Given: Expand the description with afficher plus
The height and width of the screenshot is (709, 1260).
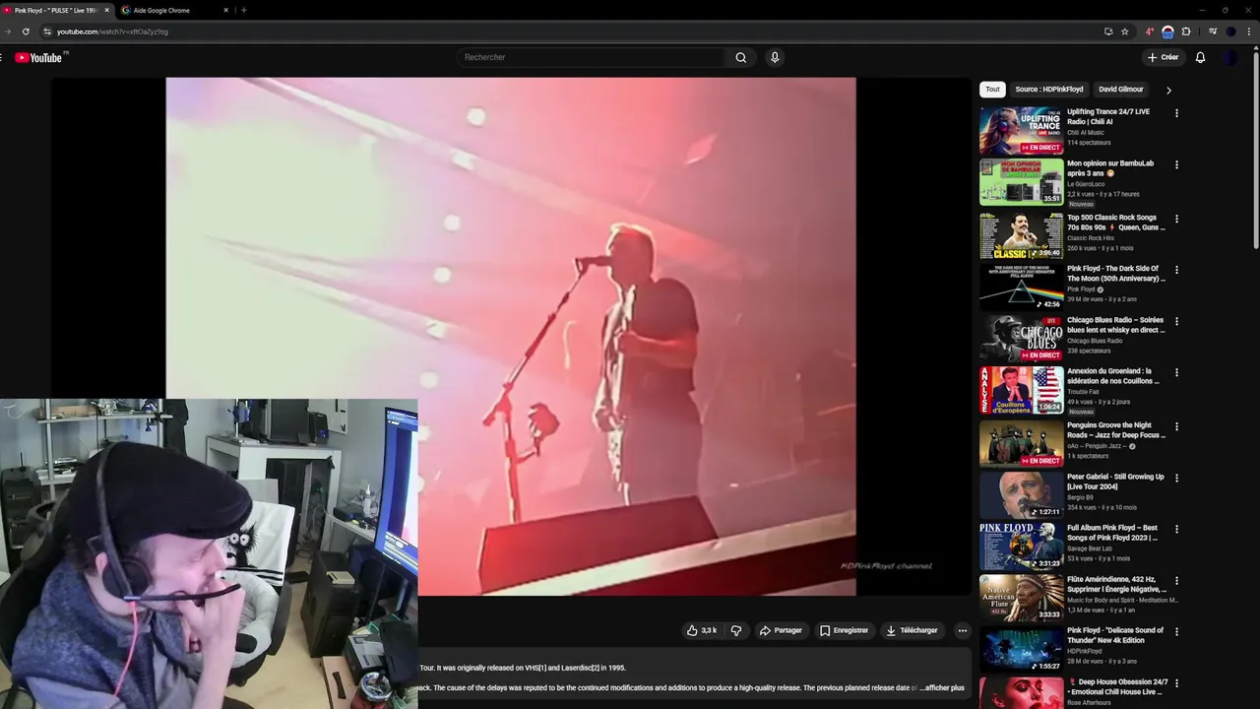Looking at the screenshot, I should [x=943, y=687].
